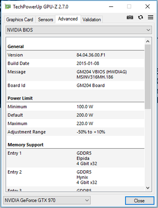Screen dimensions: 158x208
Task: Click the scrollbar up arrow
Action: (148, 42)
